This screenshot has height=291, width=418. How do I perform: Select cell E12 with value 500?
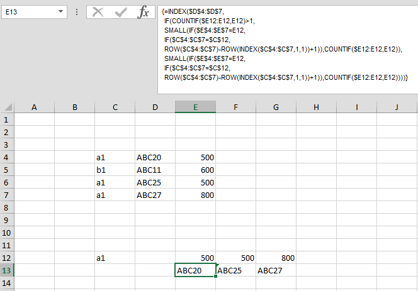[195, 258]
